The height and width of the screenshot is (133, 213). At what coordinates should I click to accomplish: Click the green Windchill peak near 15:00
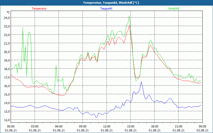coord(129,16)
